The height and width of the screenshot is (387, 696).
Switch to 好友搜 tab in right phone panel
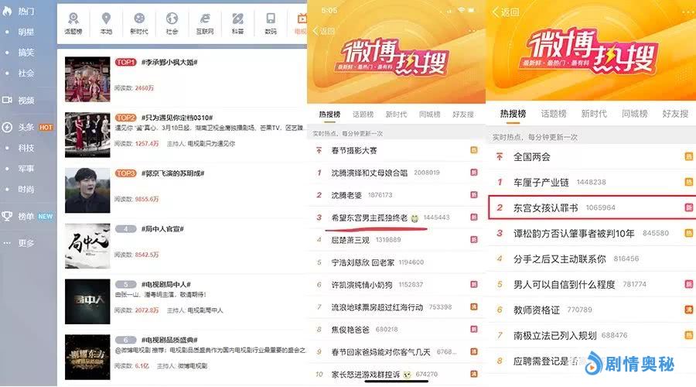[675, 114]
